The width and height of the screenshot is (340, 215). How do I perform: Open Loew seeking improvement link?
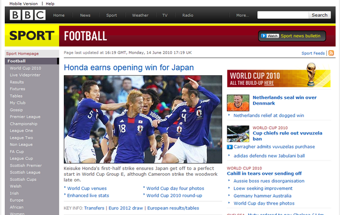point(263,188)
